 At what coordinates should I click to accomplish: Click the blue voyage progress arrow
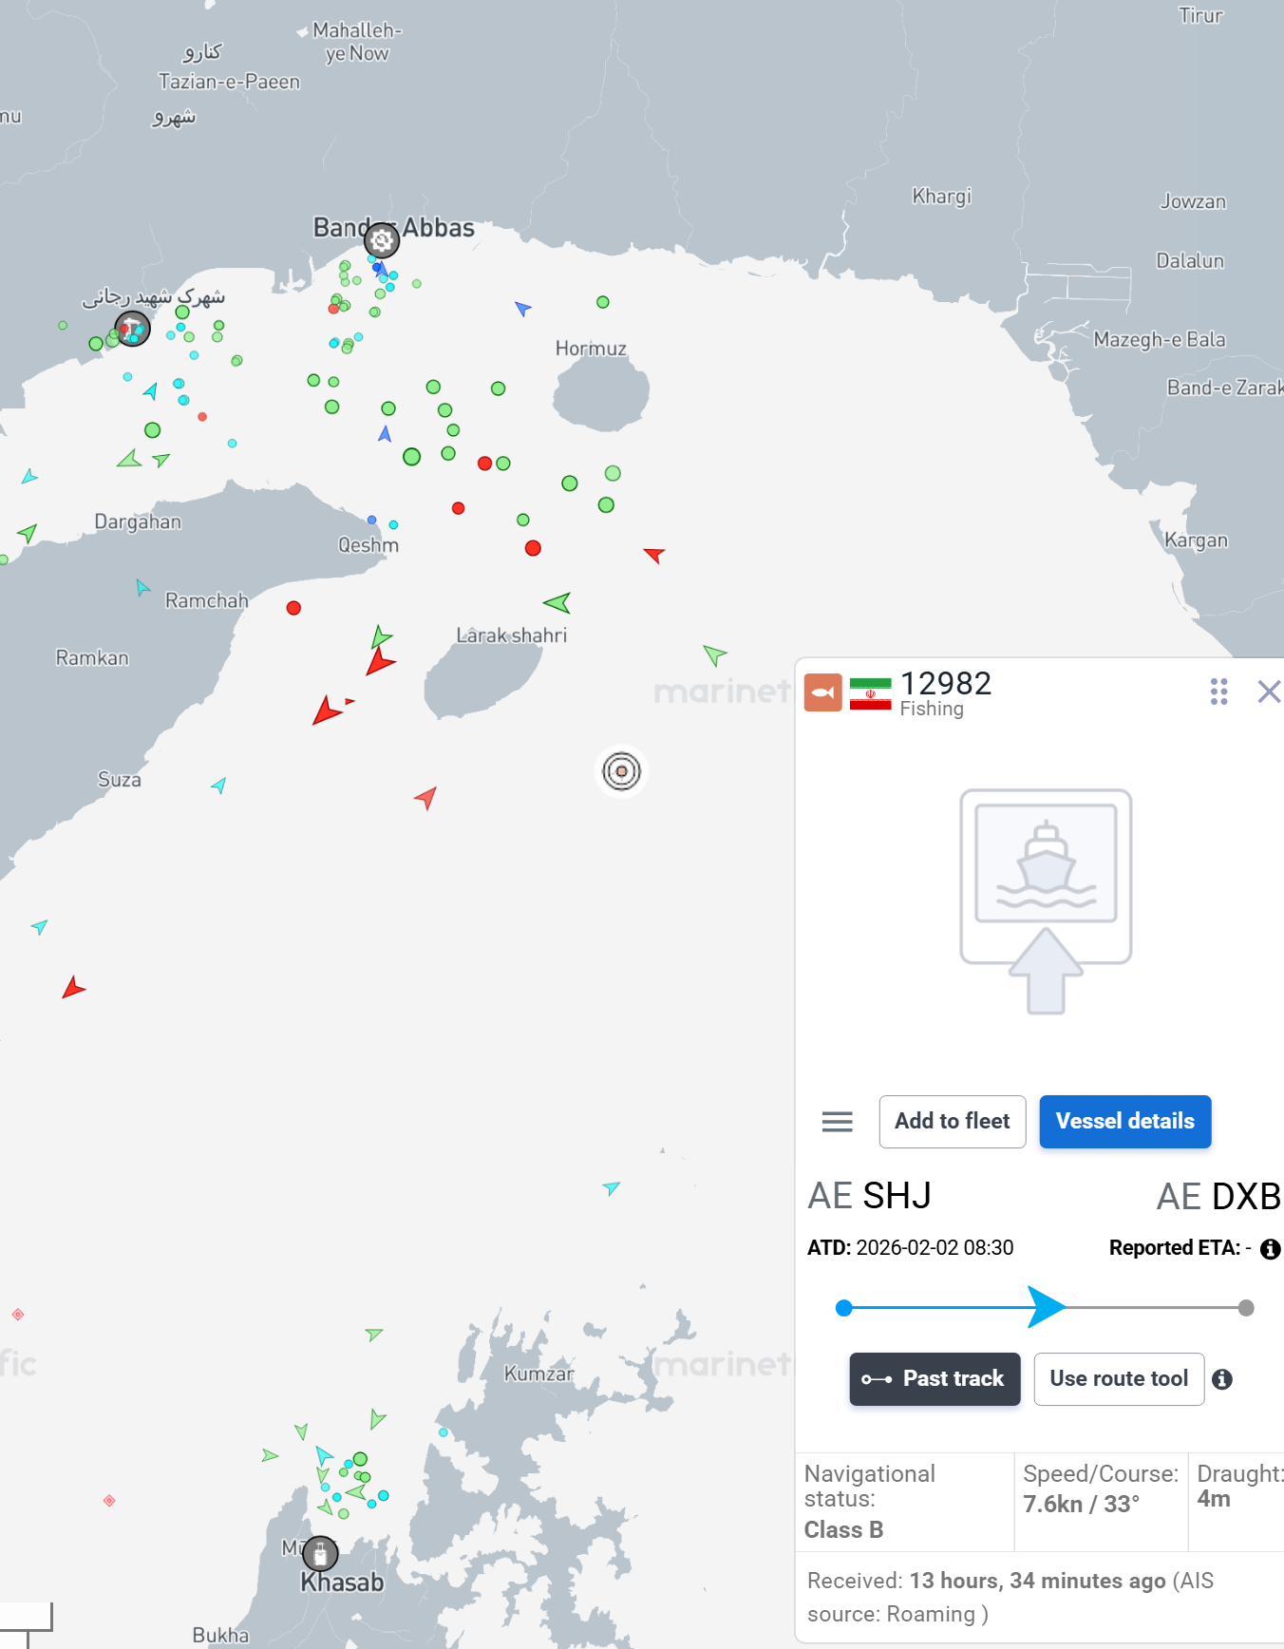pos(1047,1308)
